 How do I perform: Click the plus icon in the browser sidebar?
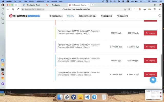point(3,56)
